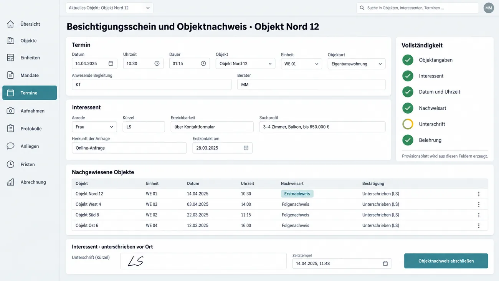Click the Objektangaben green checkmark
This screenshot has height=281, width=499.
[408, 60]
